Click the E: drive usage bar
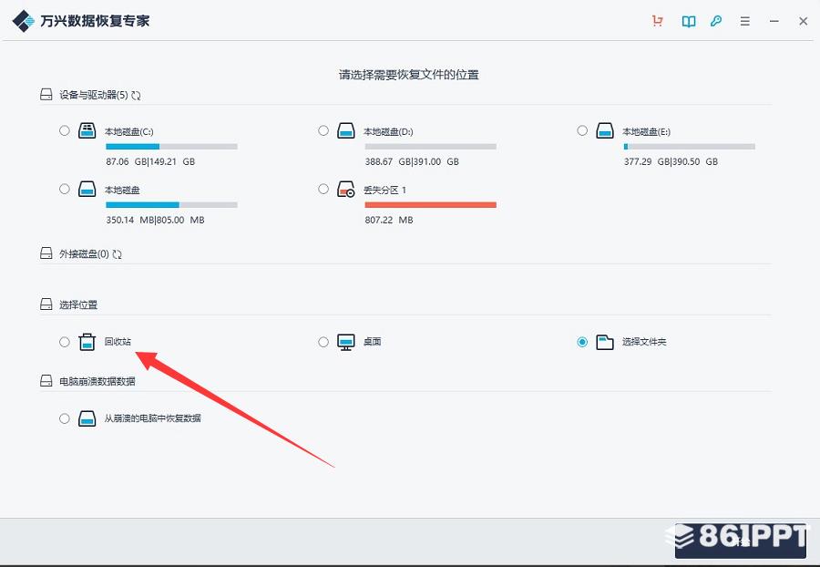This screenshot has width=820, height=567. click(x=690, y=147)
